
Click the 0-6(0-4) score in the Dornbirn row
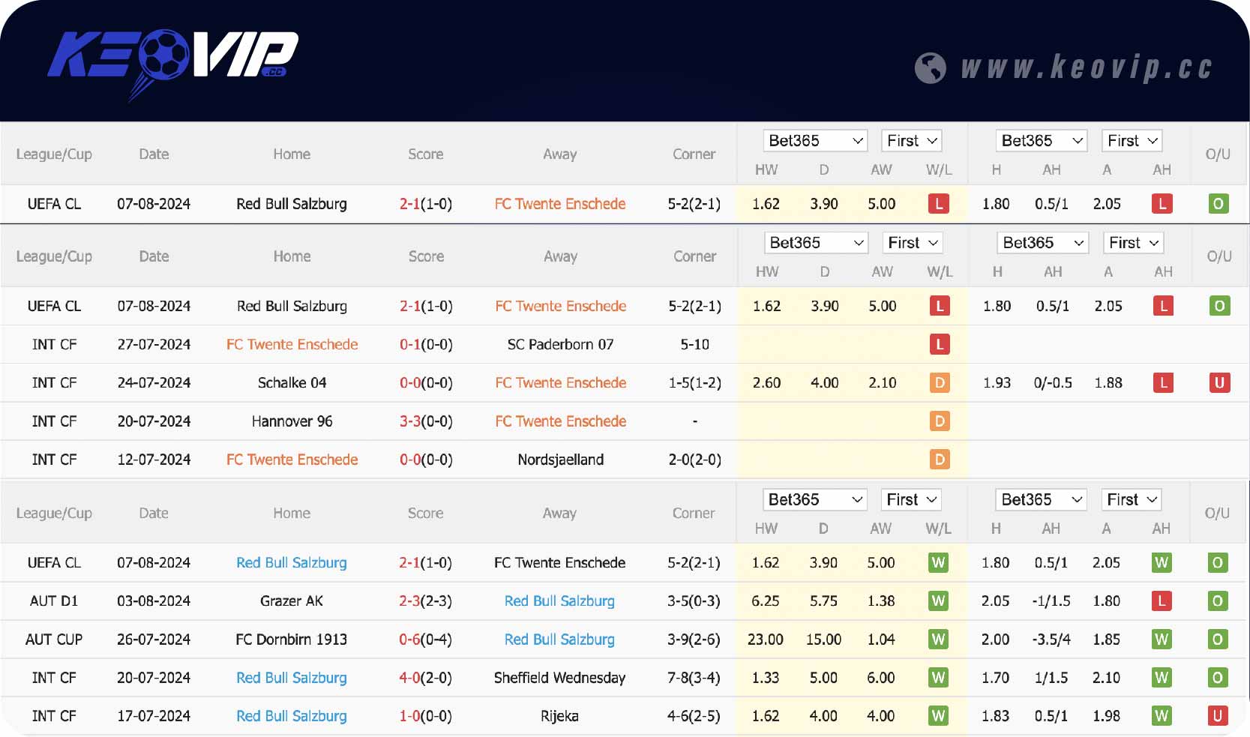[425, 640]
